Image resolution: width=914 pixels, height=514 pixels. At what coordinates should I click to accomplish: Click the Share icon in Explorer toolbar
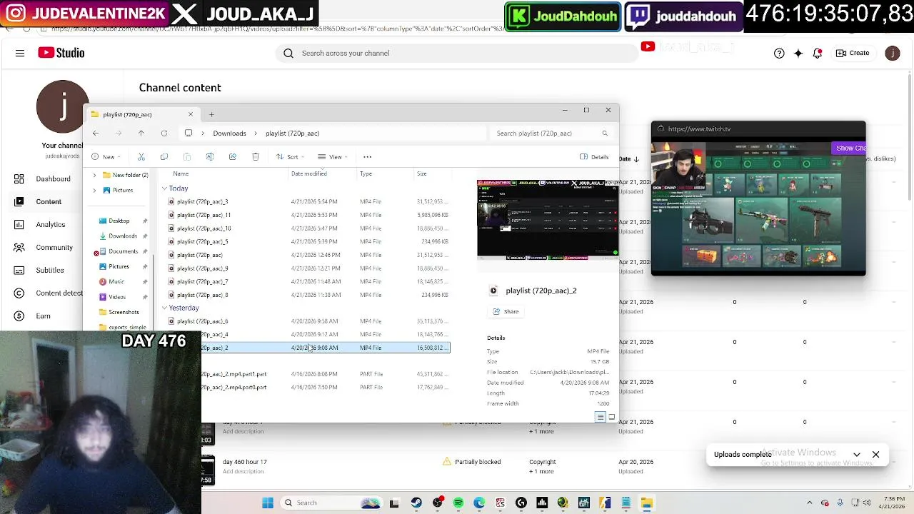tap(233, 156)
